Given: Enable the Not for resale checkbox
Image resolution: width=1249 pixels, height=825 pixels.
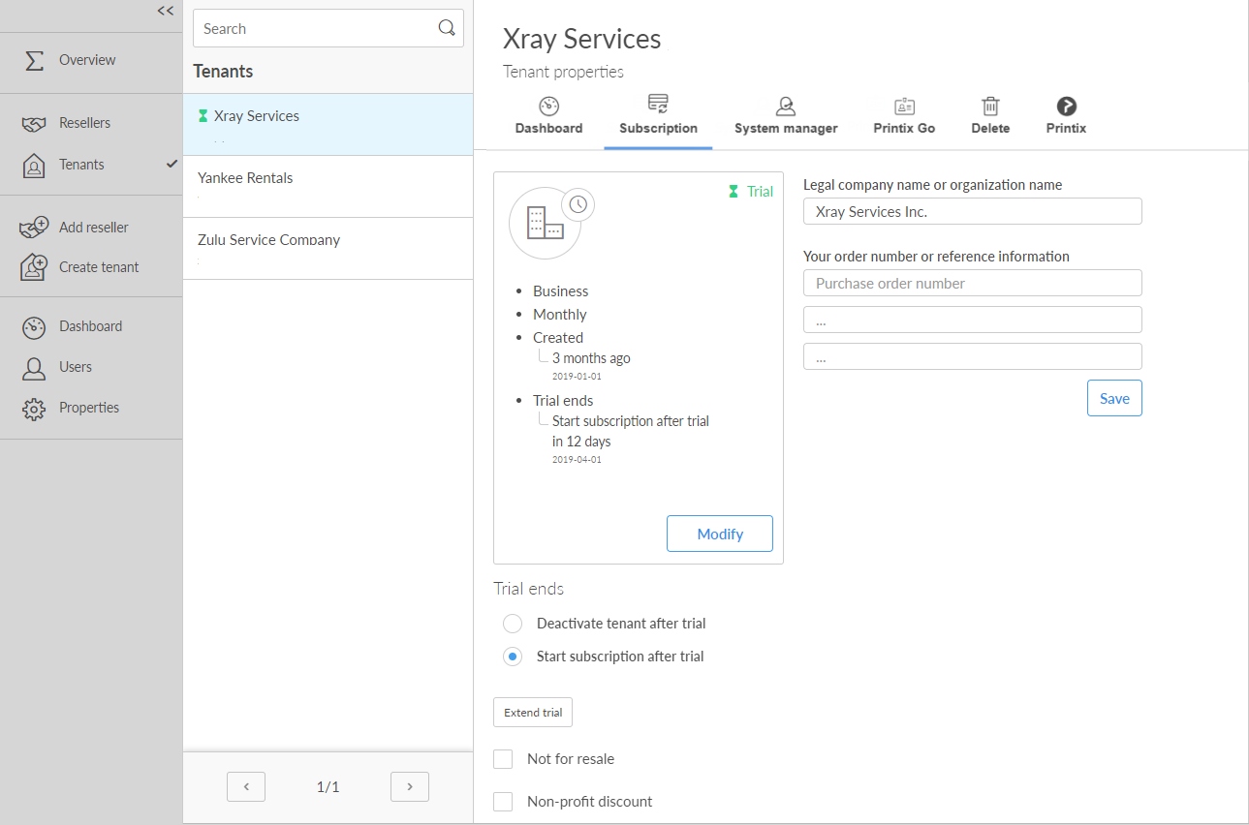Looking at the screenshot, I should (503, 759).
